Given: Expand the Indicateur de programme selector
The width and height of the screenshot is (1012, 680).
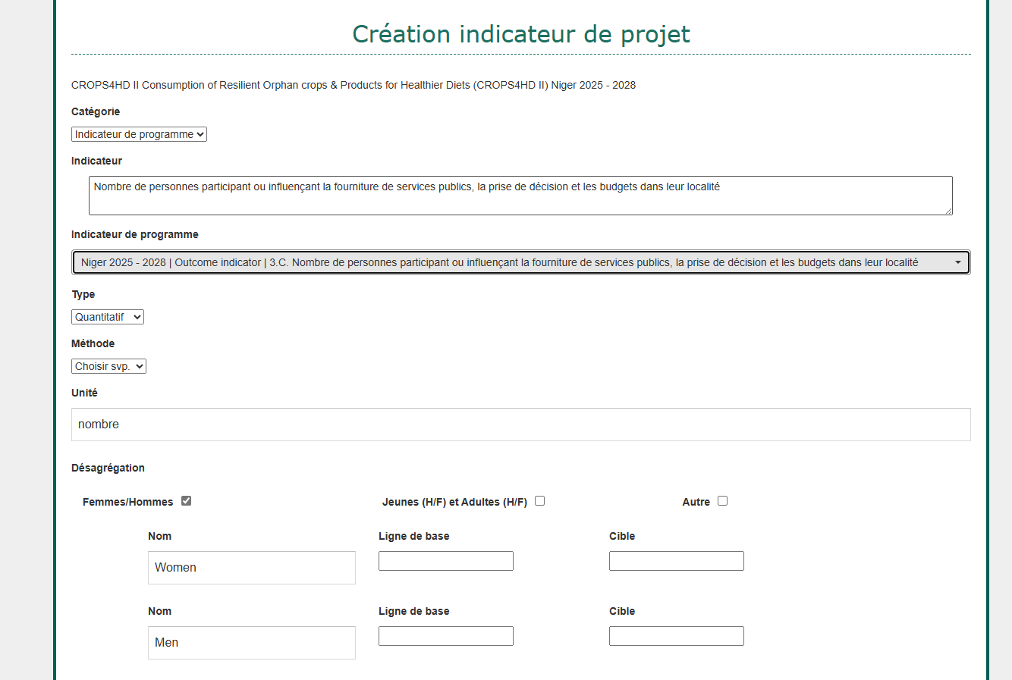Looking at the screenshot, I should 520,262.
